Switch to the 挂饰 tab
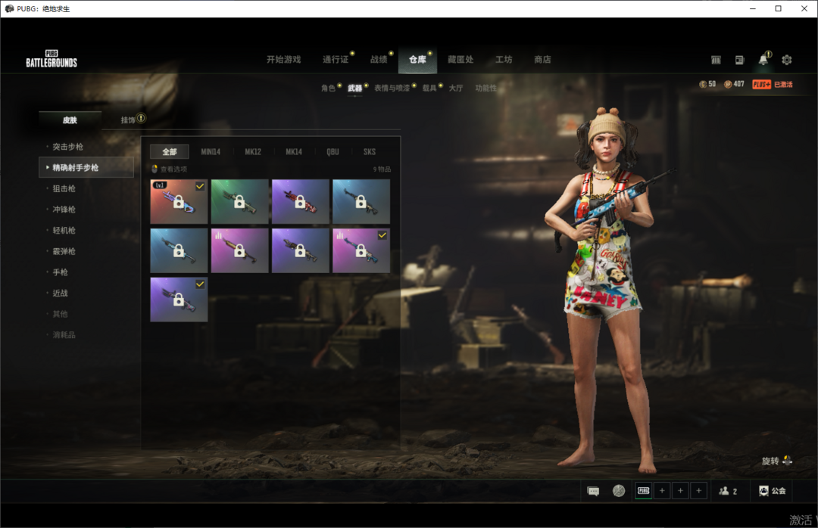This screenshot has width=818, height=528. [128, 120]
